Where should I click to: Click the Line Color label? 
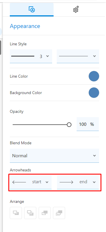[19, 76]
